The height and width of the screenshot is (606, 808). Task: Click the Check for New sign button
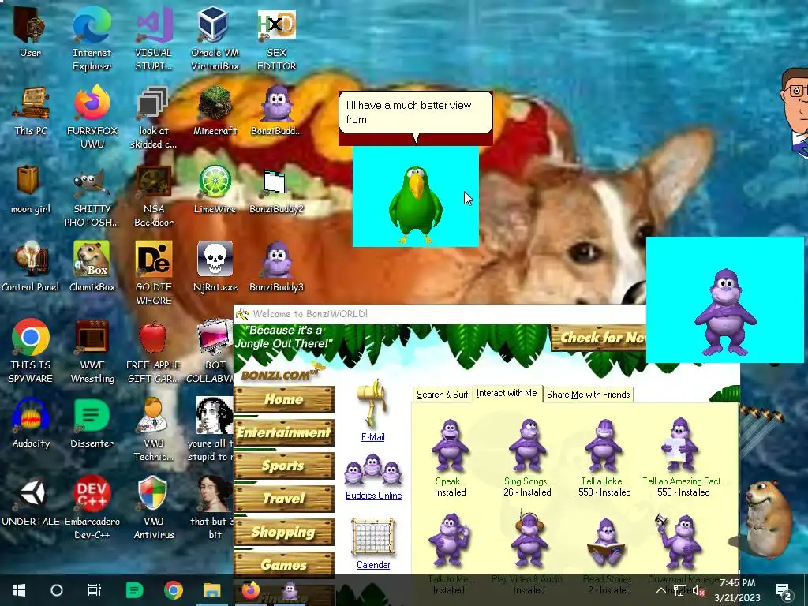[599, 338]
